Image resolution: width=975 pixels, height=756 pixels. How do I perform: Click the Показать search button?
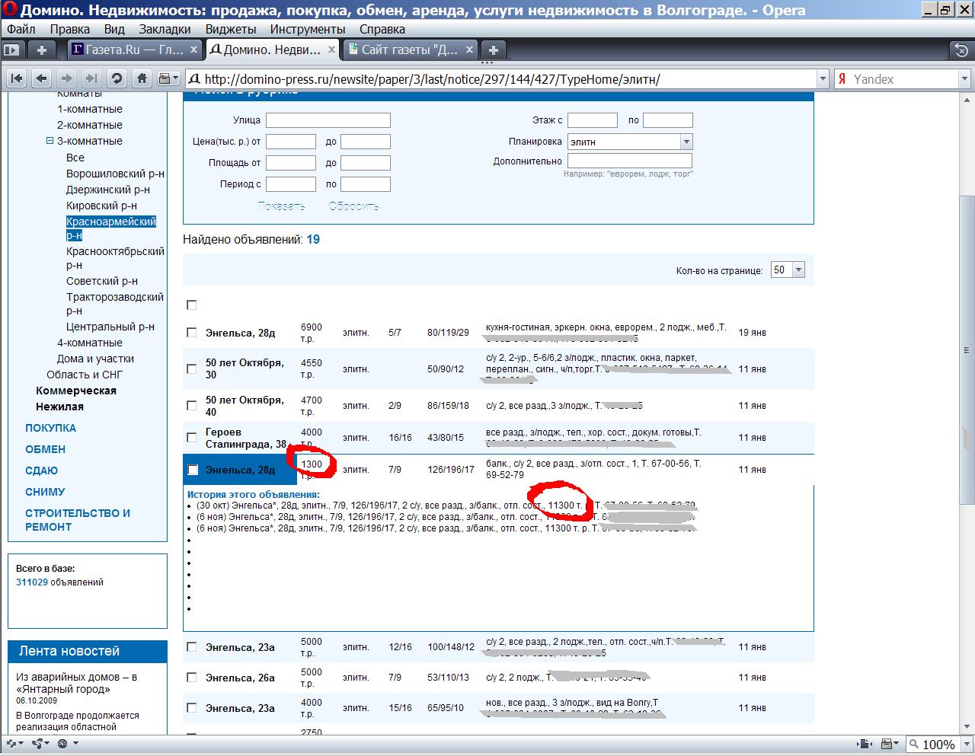tap(281, 206)
